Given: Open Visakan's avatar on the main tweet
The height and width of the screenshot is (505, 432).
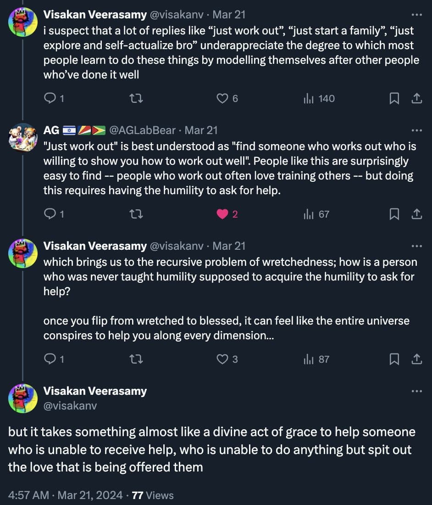Looking at the screenshot, I should (22, 398).
